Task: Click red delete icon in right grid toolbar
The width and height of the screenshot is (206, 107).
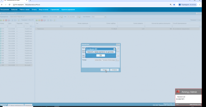Action: [x=42, y=20]
